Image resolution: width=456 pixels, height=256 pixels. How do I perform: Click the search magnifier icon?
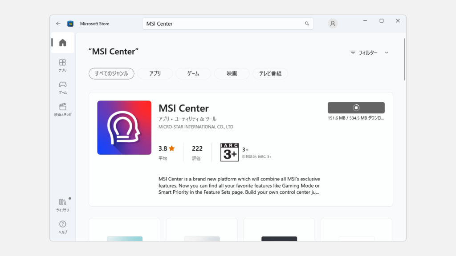(307, 24)
